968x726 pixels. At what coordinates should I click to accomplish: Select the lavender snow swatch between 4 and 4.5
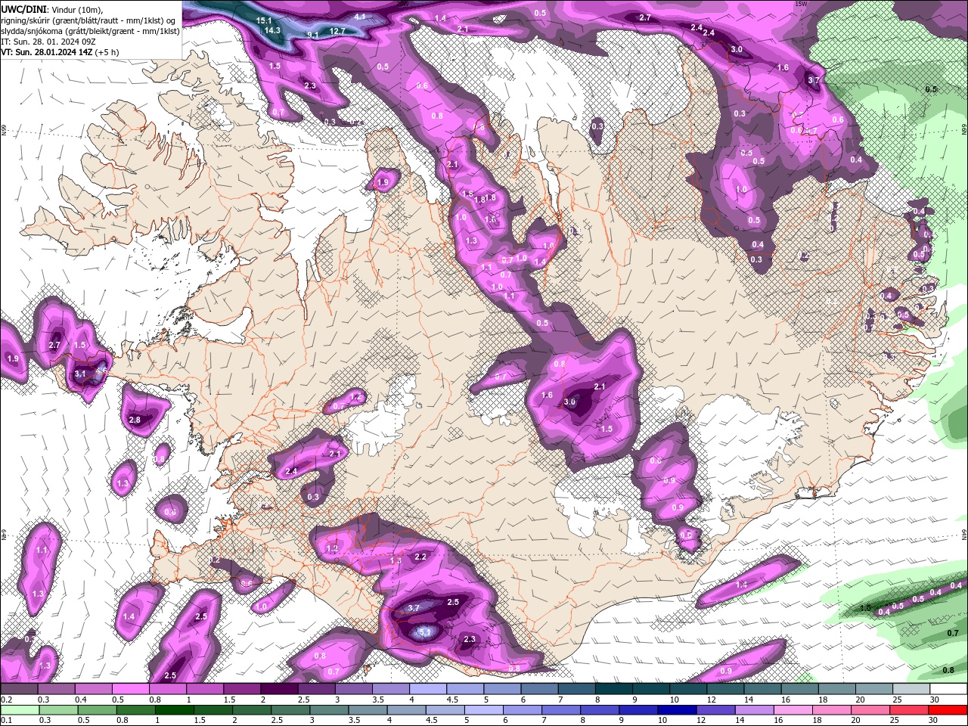point(428,689)
